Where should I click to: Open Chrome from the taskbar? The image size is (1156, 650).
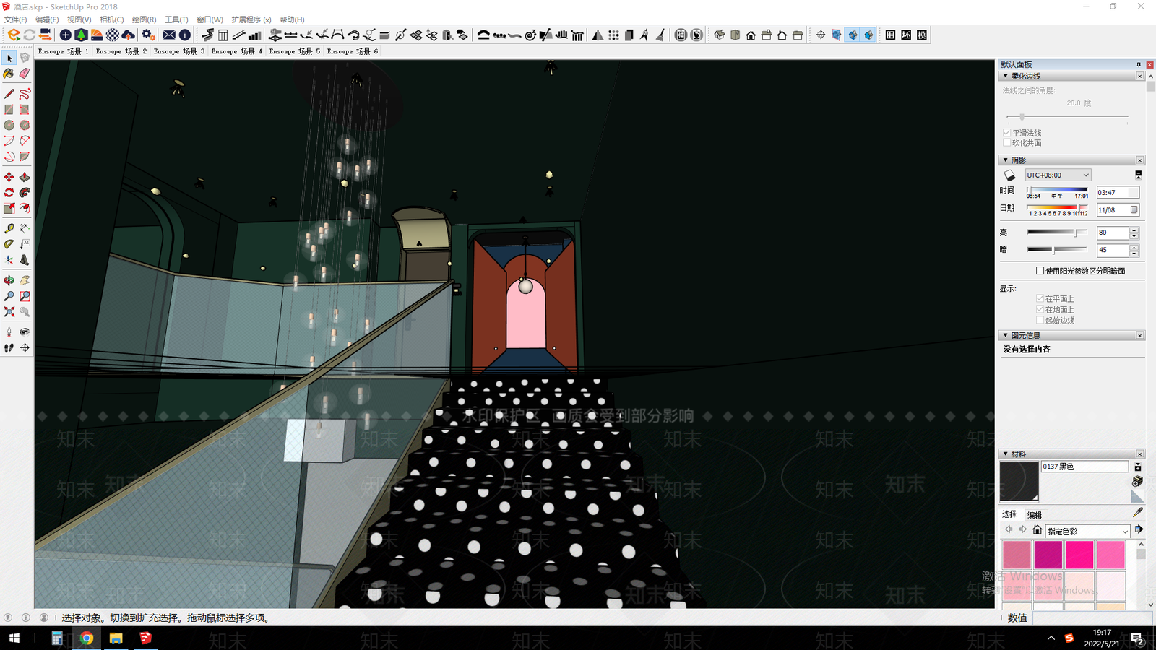[87, 638]
